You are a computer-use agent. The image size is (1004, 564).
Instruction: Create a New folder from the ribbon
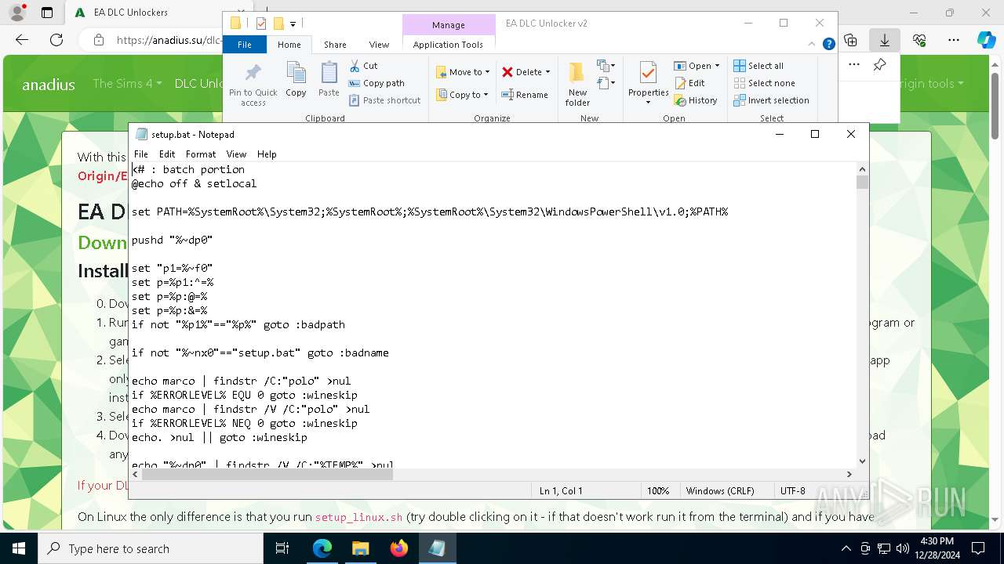[577, 84]
